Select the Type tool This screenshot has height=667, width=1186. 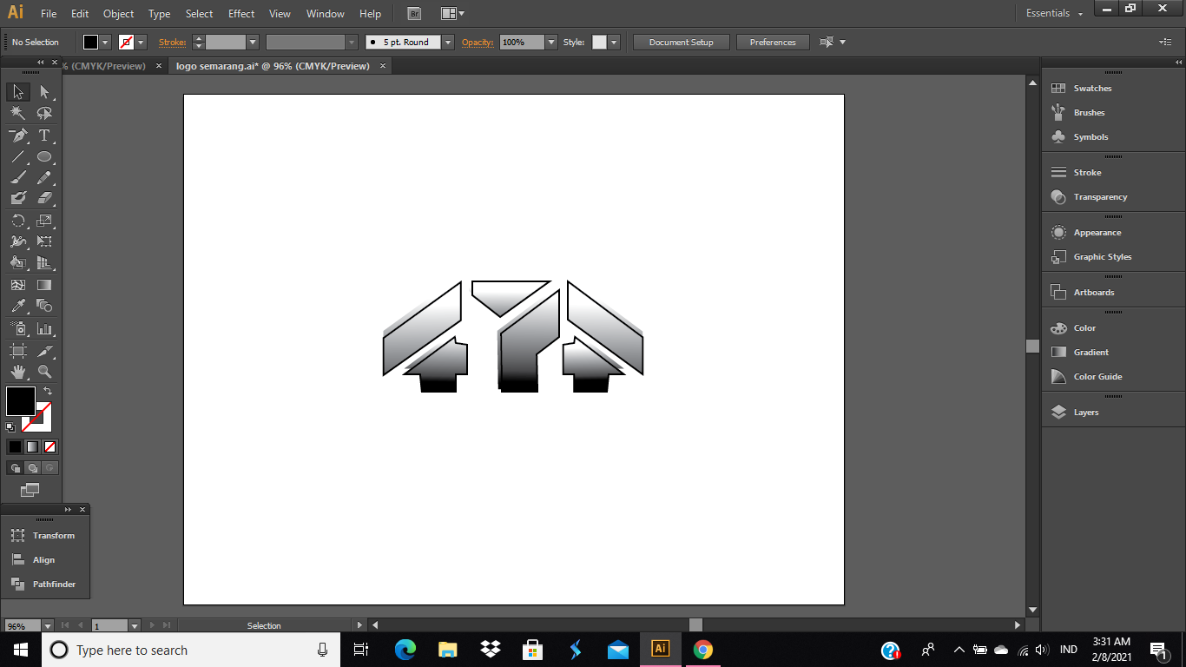[x=44, y=135]
